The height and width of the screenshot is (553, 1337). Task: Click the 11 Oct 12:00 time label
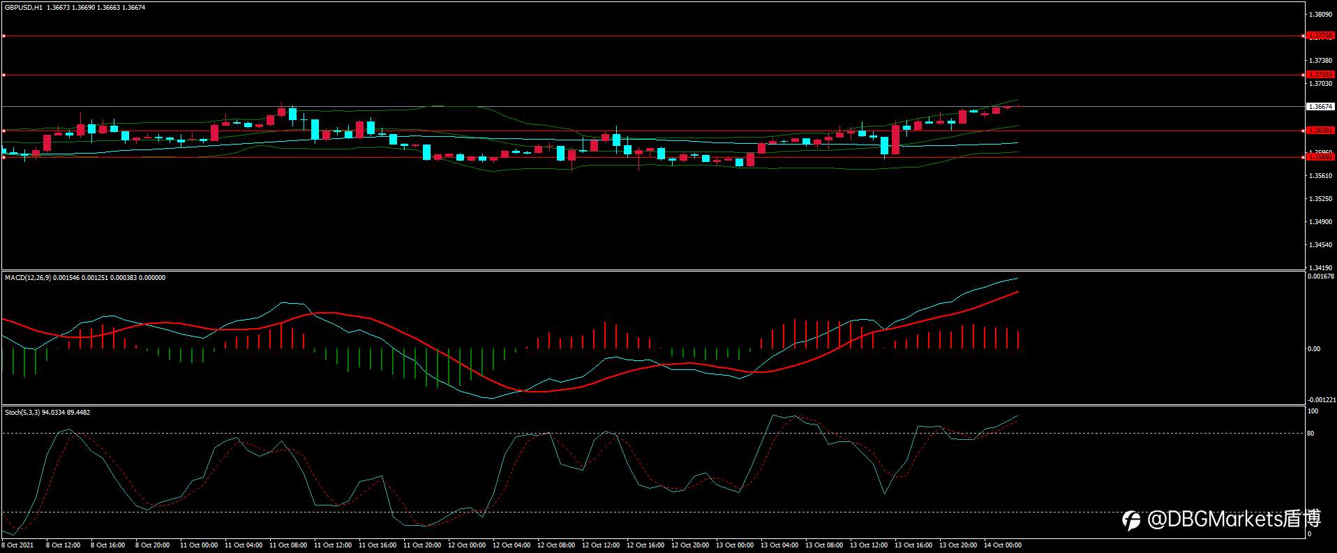coord(332,545)
